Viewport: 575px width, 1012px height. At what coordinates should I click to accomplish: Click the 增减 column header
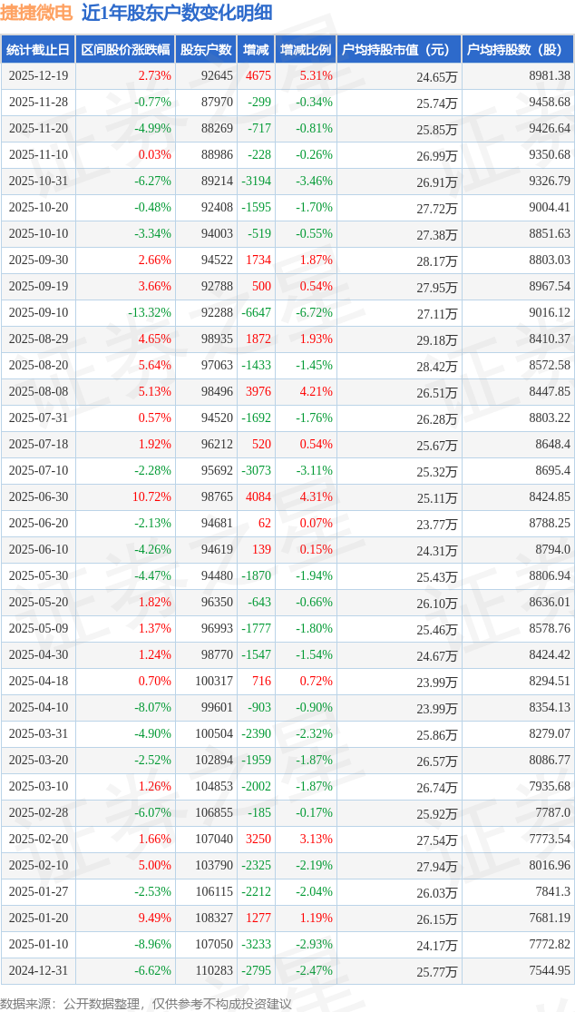tap(256, 50)
